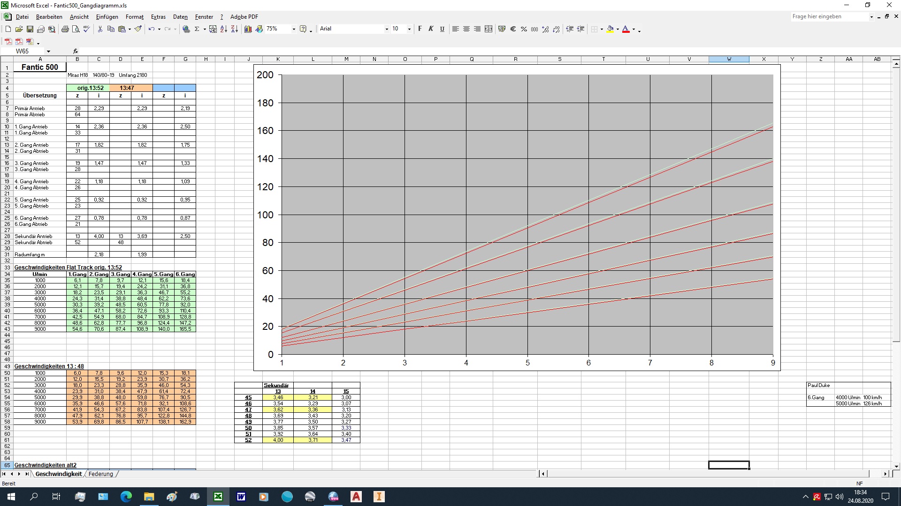Click column W header
This screenshot has height=506, width=901.
coord(729,59)
